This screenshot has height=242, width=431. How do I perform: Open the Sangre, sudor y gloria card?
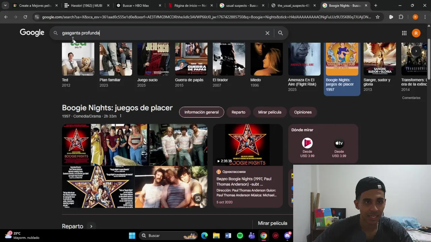click(379, 67)
